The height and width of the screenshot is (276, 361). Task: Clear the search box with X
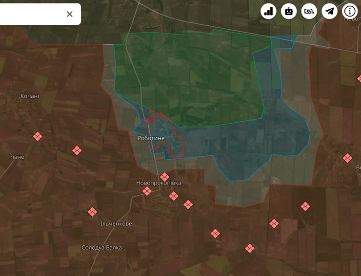(69, 14)
